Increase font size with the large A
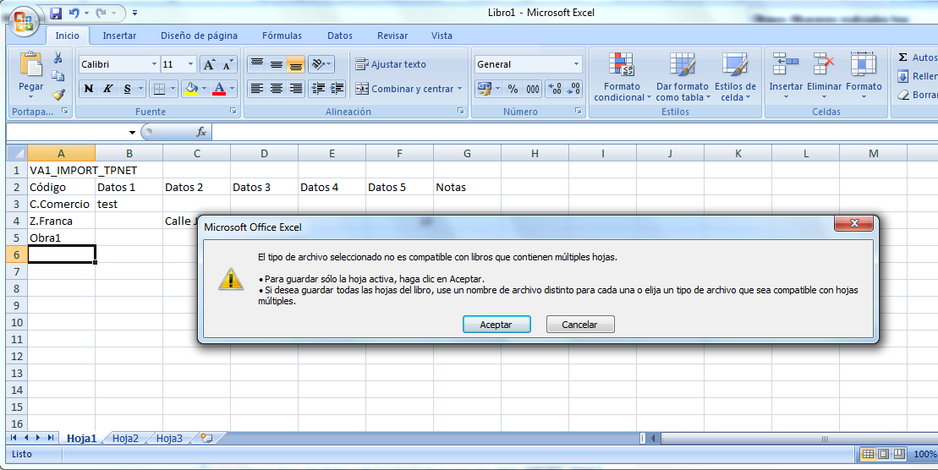 (x=209, y=64)
